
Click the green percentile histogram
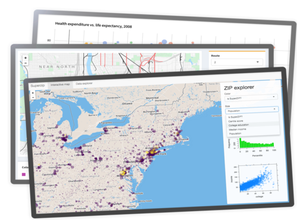click(x=257, y=143)
